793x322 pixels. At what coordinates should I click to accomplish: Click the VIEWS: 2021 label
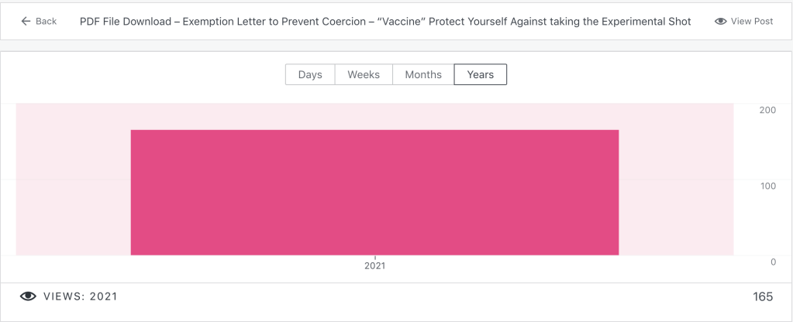click(81, 296)
